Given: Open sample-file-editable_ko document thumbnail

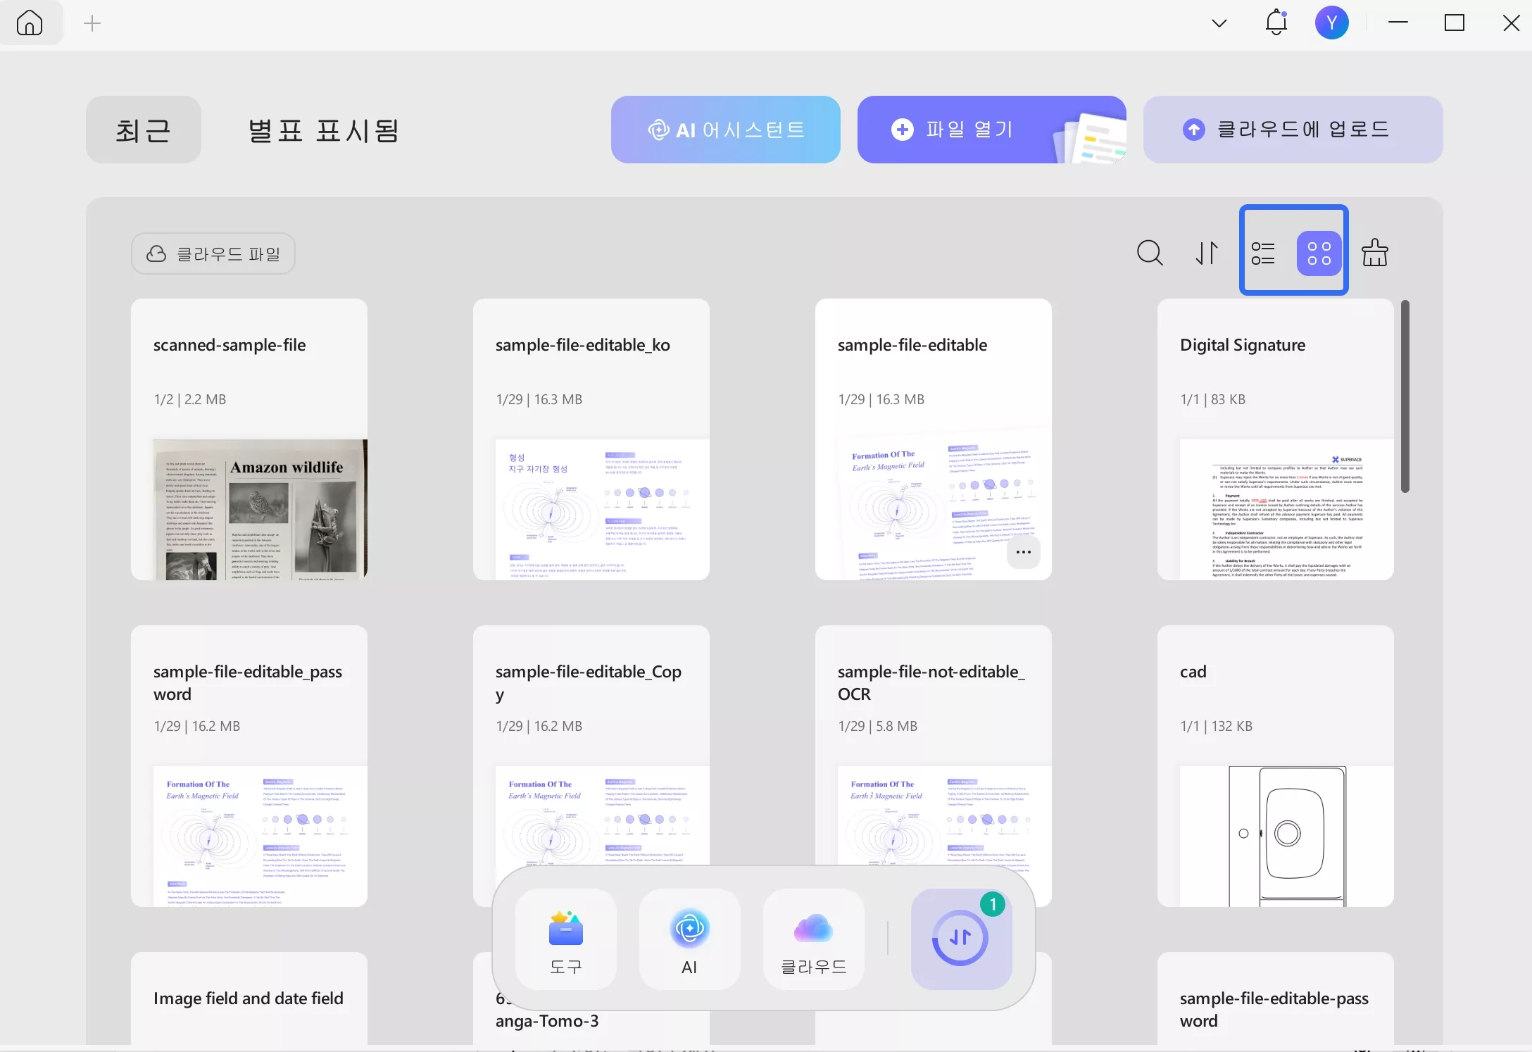Looking at the screenshot, I should point(603,510).
